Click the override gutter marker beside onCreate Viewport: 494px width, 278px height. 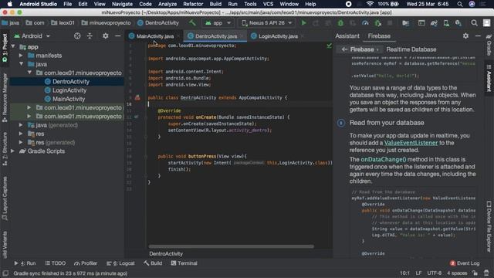tap(137, 117)
